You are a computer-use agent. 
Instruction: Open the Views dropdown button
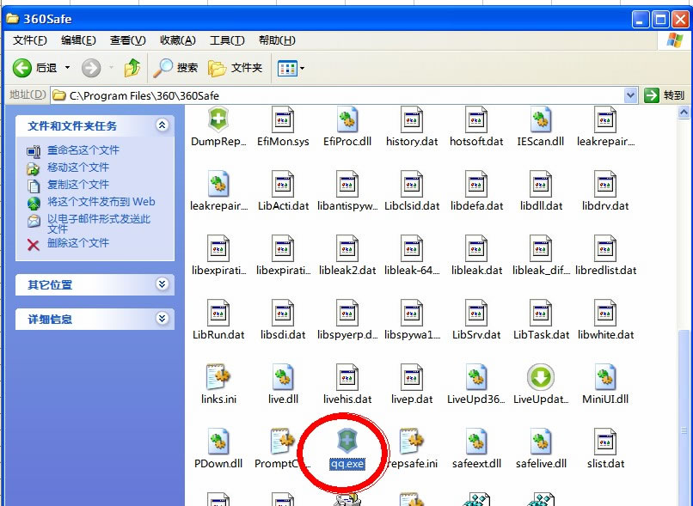[x=291, y=69]
